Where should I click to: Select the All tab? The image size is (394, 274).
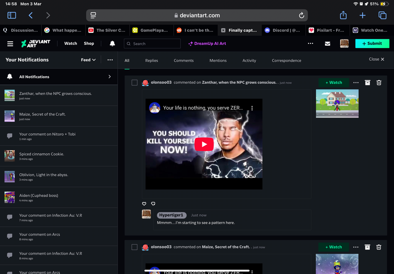(x=127, y=60)
